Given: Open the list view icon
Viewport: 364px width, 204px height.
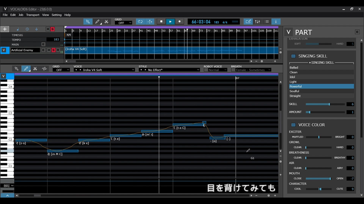Looking at the screenshot, I should tap(267, 22).
